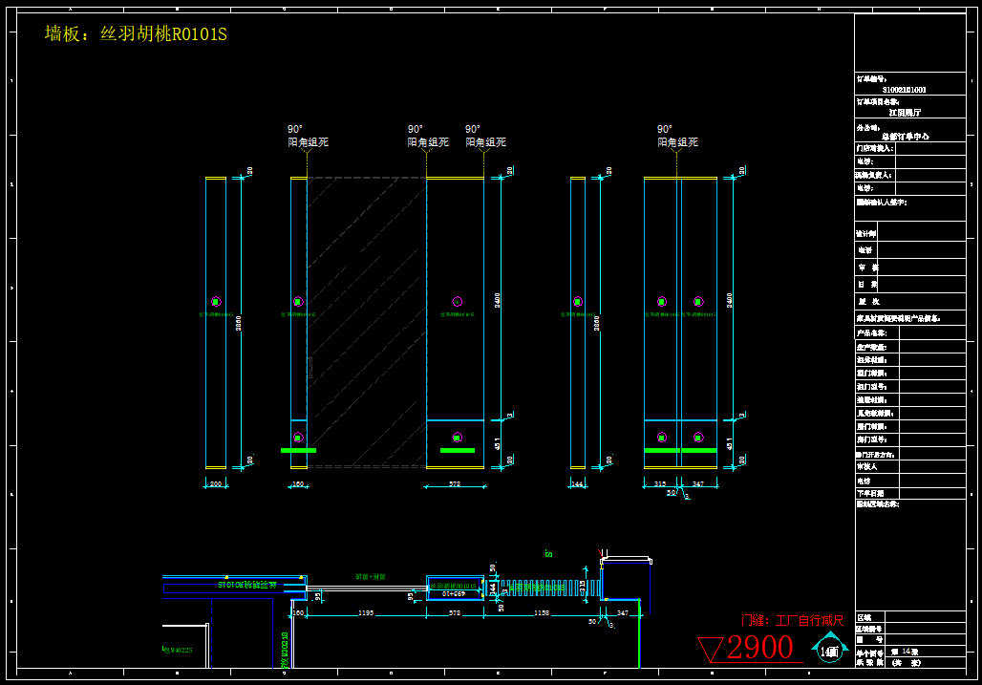Select the yellow title text 墙板：丝羽胡桃R0101S
This screenshot has height=685, width=982.
pyautogui.click(x=136, y=33)
